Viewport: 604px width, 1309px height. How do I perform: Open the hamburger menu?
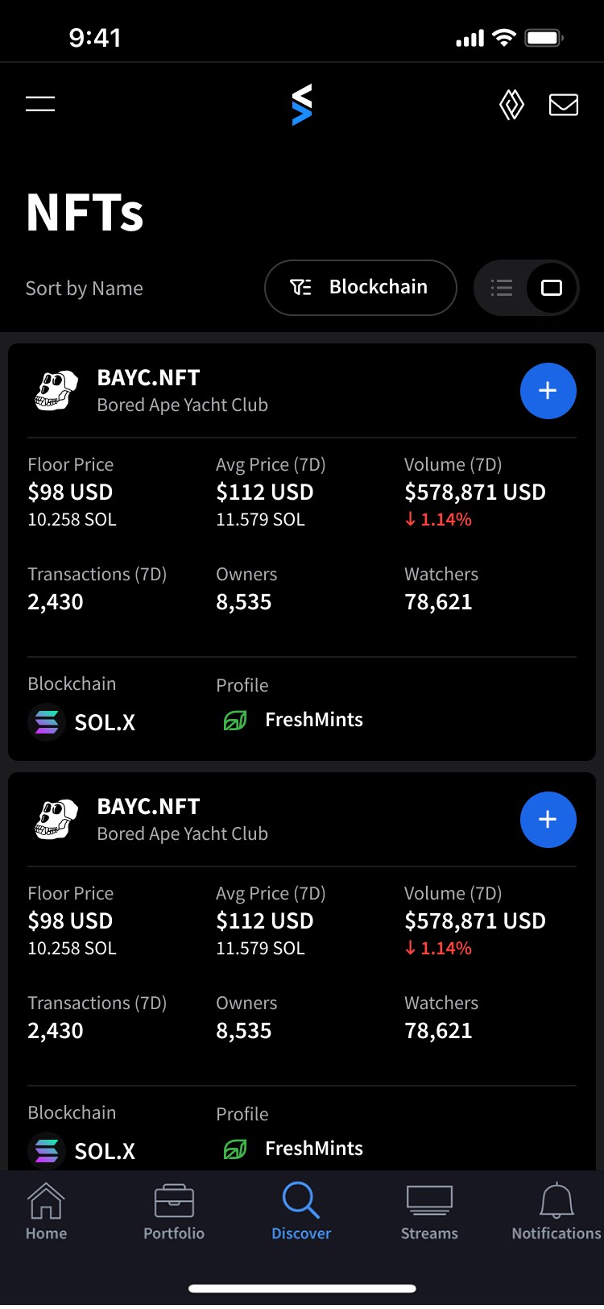40,104
